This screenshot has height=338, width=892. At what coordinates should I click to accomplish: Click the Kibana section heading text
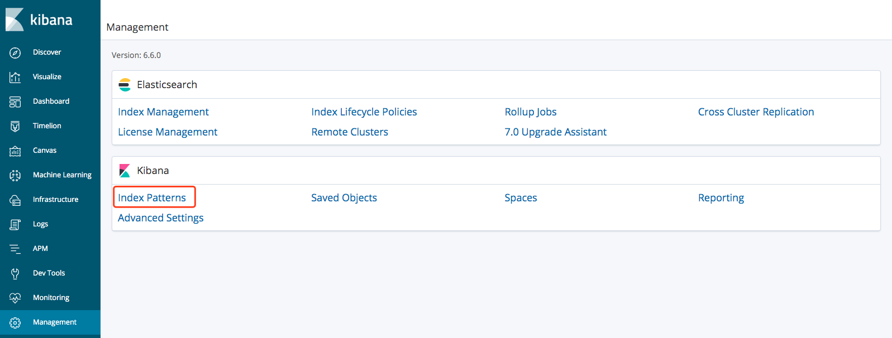point(153,171)
